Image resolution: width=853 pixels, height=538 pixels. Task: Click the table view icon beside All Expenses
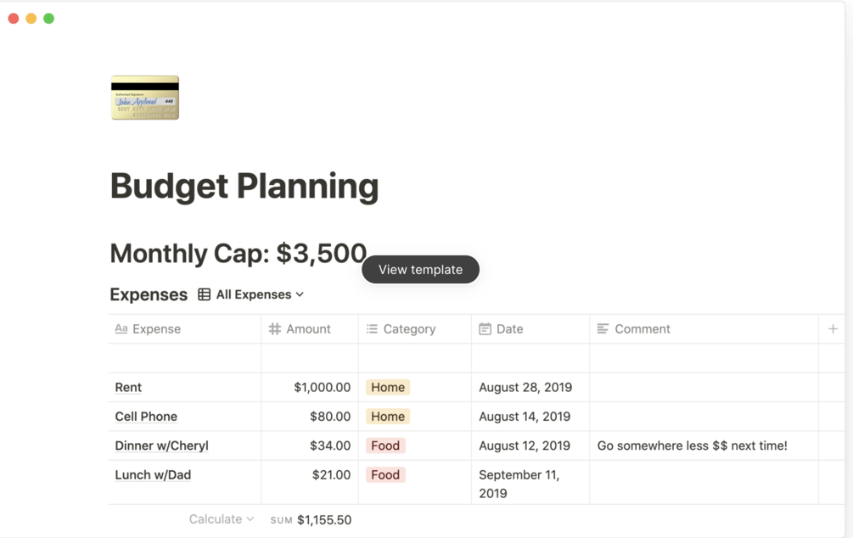pos(205,294)
